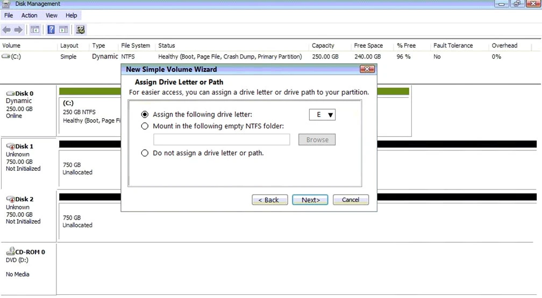542x298 pixels.
Task: Select 'Assign the following drive letter' option
Action: tap(144, 115)
